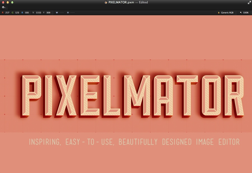The height and width of the screenshot is (173, 252).
Task: Click the INSPIRING, EASY-TO-USE tagline text
Action: pyautogui.click(x=134, y=142)
